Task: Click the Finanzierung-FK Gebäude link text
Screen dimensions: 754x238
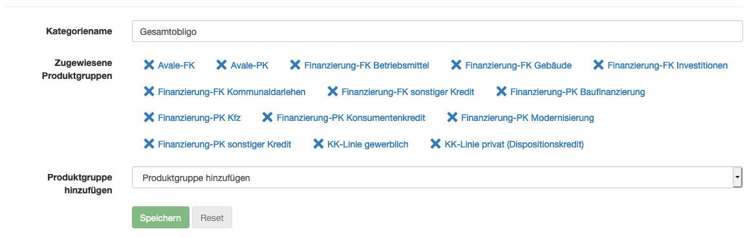Action: click(x=519, y=65)
